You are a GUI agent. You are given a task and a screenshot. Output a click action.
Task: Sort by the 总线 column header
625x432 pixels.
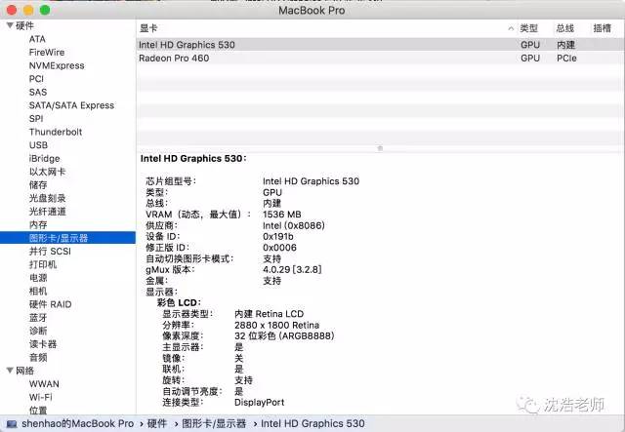tap(565, 28)
